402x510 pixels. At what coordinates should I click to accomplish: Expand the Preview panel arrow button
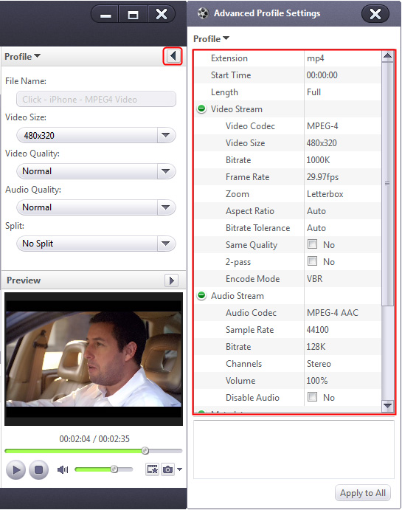click(171, 280)
